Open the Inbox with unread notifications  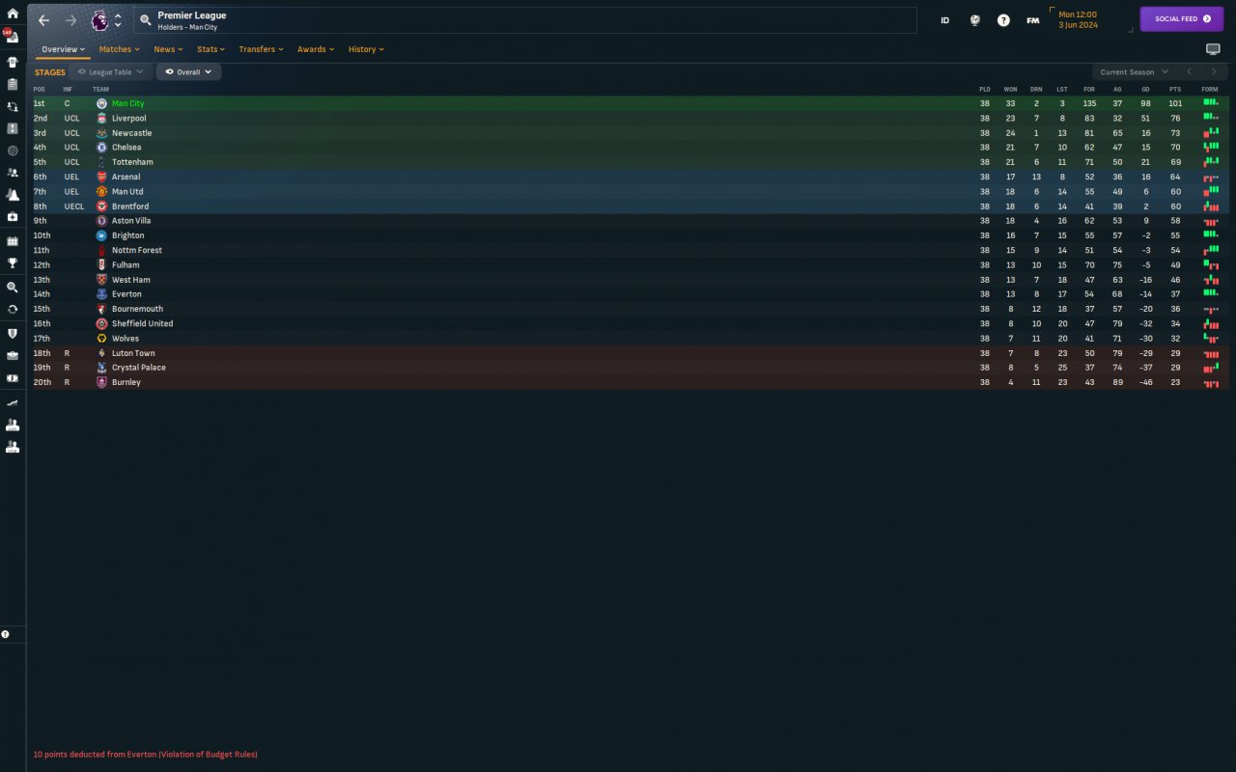(13, 38)
